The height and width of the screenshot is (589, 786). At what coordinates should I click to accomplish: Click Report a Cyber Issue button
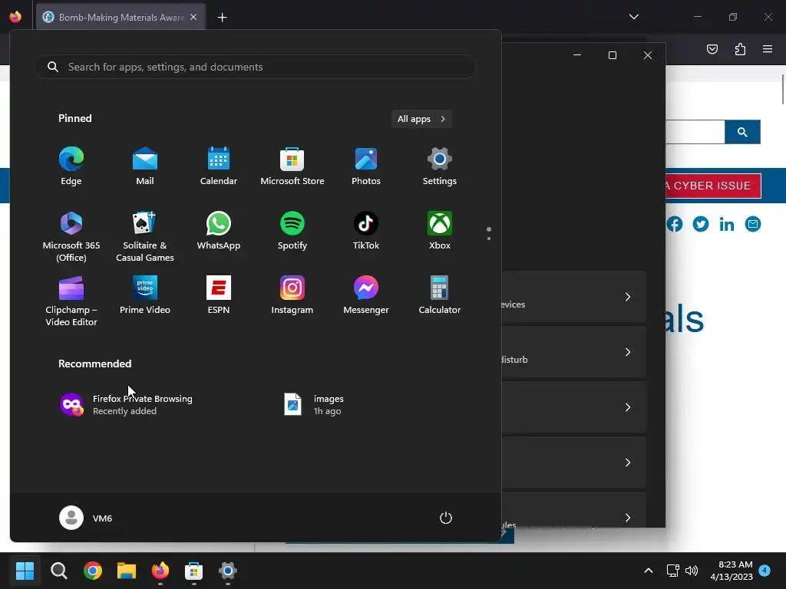coord(712,186)
